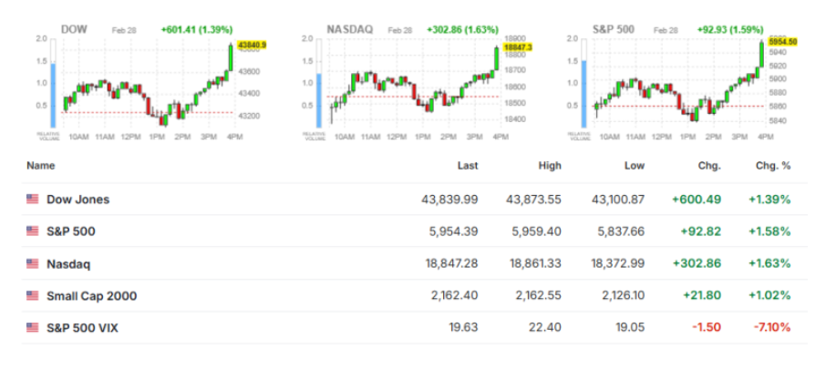This screenshot has width=836, height=370.
Task: Click the yellow 43840.9 price label
Action: point(251,46)
